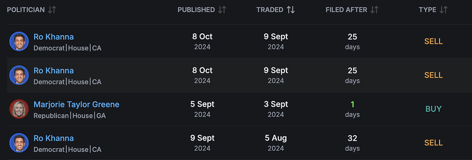Open Ro Khanna link published 9 Sept
The image size is (472, 160).
point(53,138)
